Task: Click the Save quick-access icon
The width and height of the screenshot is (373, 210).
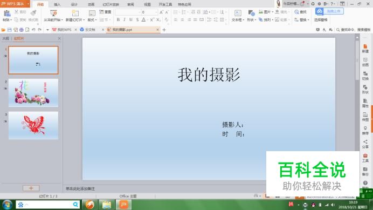Action: (x=10, y=30)
